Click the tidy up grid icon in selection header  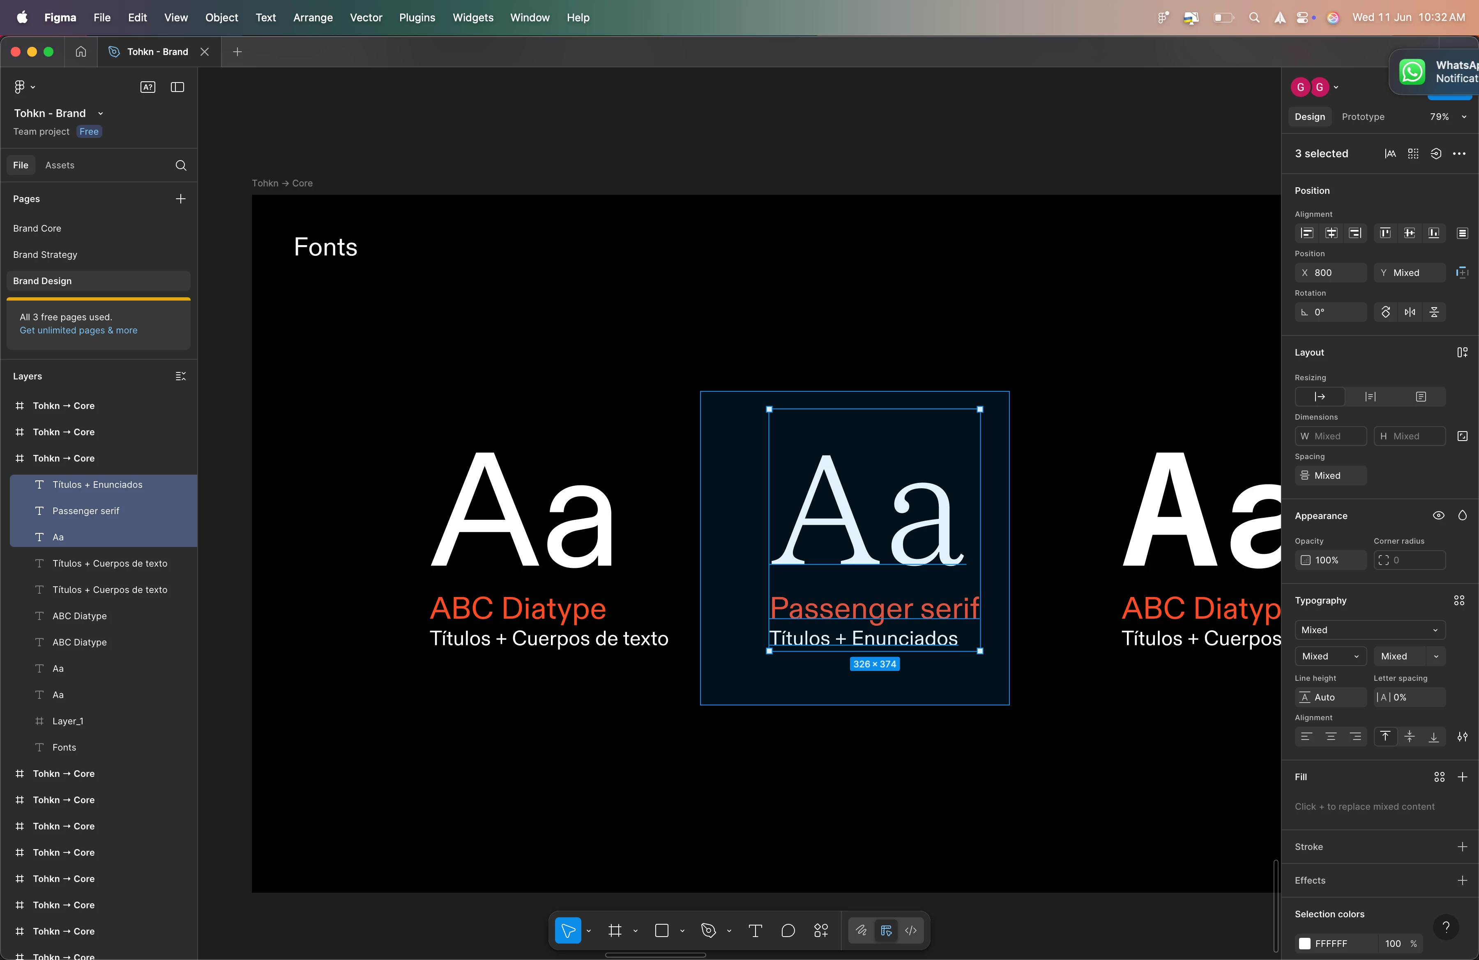click(1413, 154)
